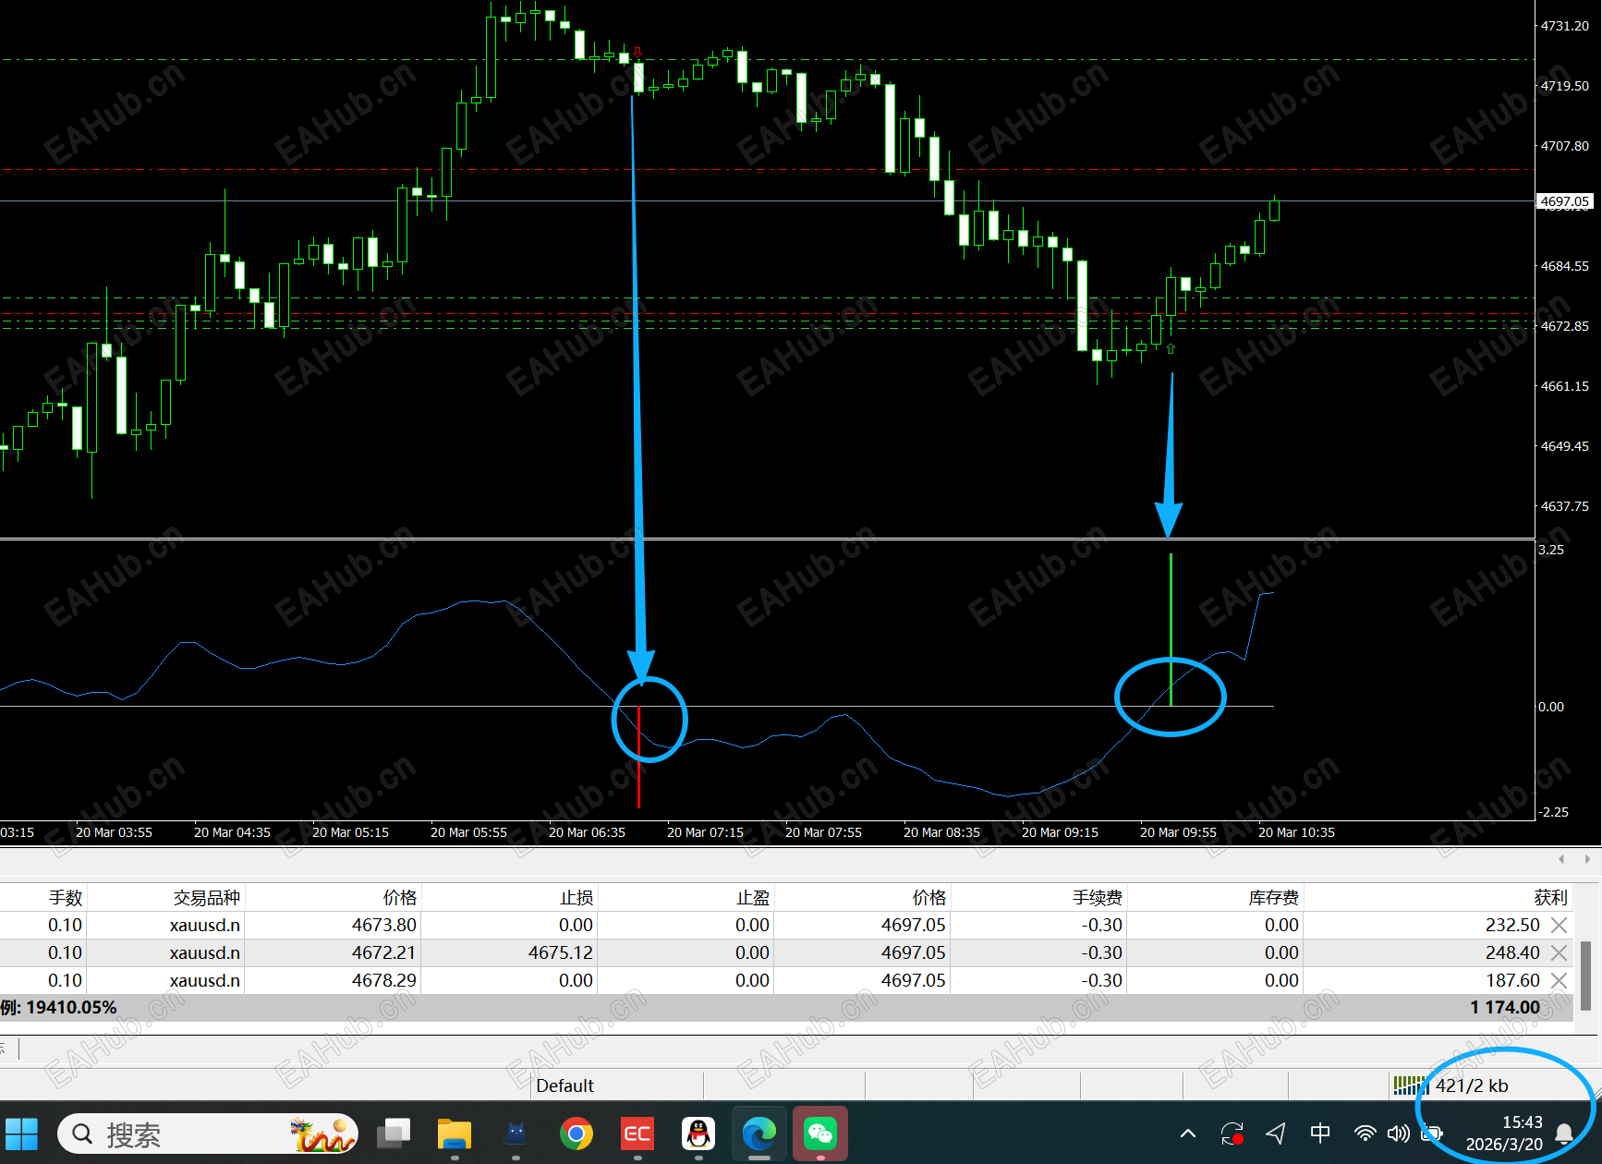The height and width of the screenshot is (1164, 1602).
Task: Select the green buy arrow on chart
Action: pyautogui.click(x=1171, y=348)
